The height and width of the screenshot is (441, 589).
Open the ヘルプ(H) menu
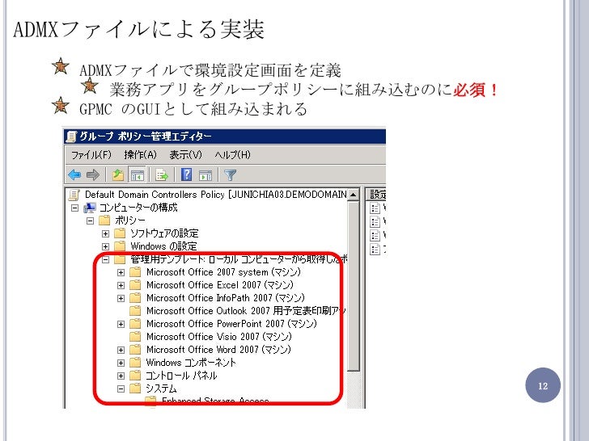(x=232, y=154)
